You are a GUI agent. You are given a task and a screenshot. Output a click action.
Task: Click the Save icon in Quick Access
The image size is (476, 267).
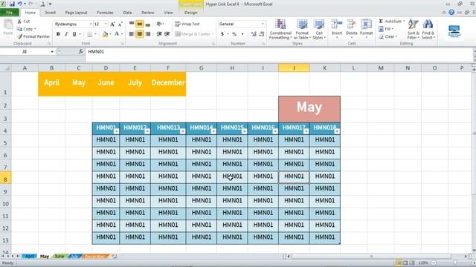pyautogui.click(x=12, y=4)
